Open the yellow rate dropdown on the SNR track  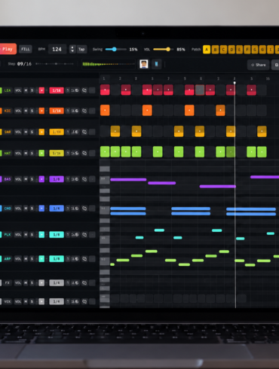[57, 132]
